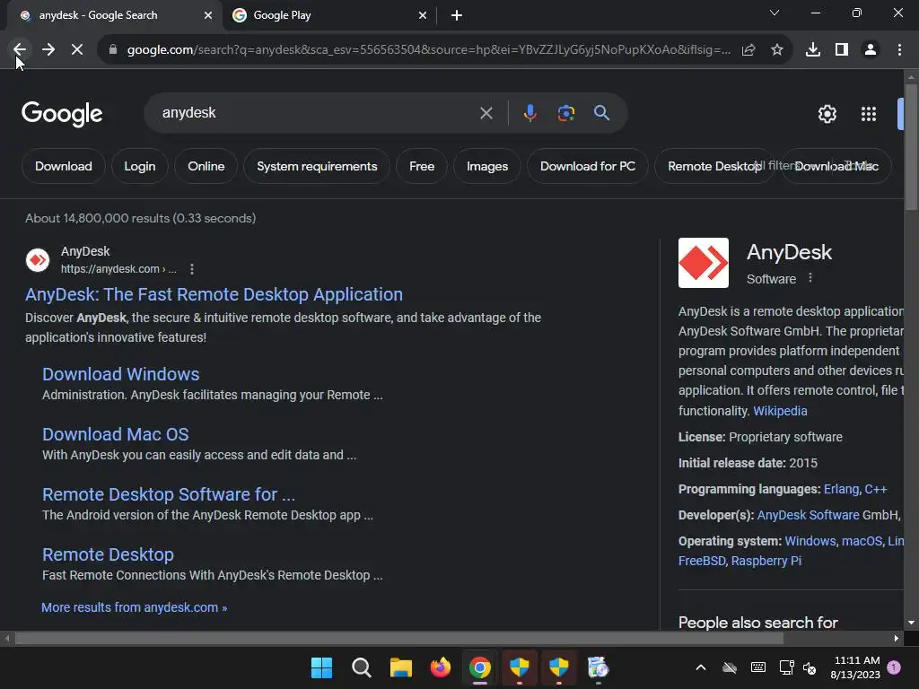The image size is (919, 689).
Task: Click the scroll-right arrow on horizontal scrollbar
Action: click(897, 638)
